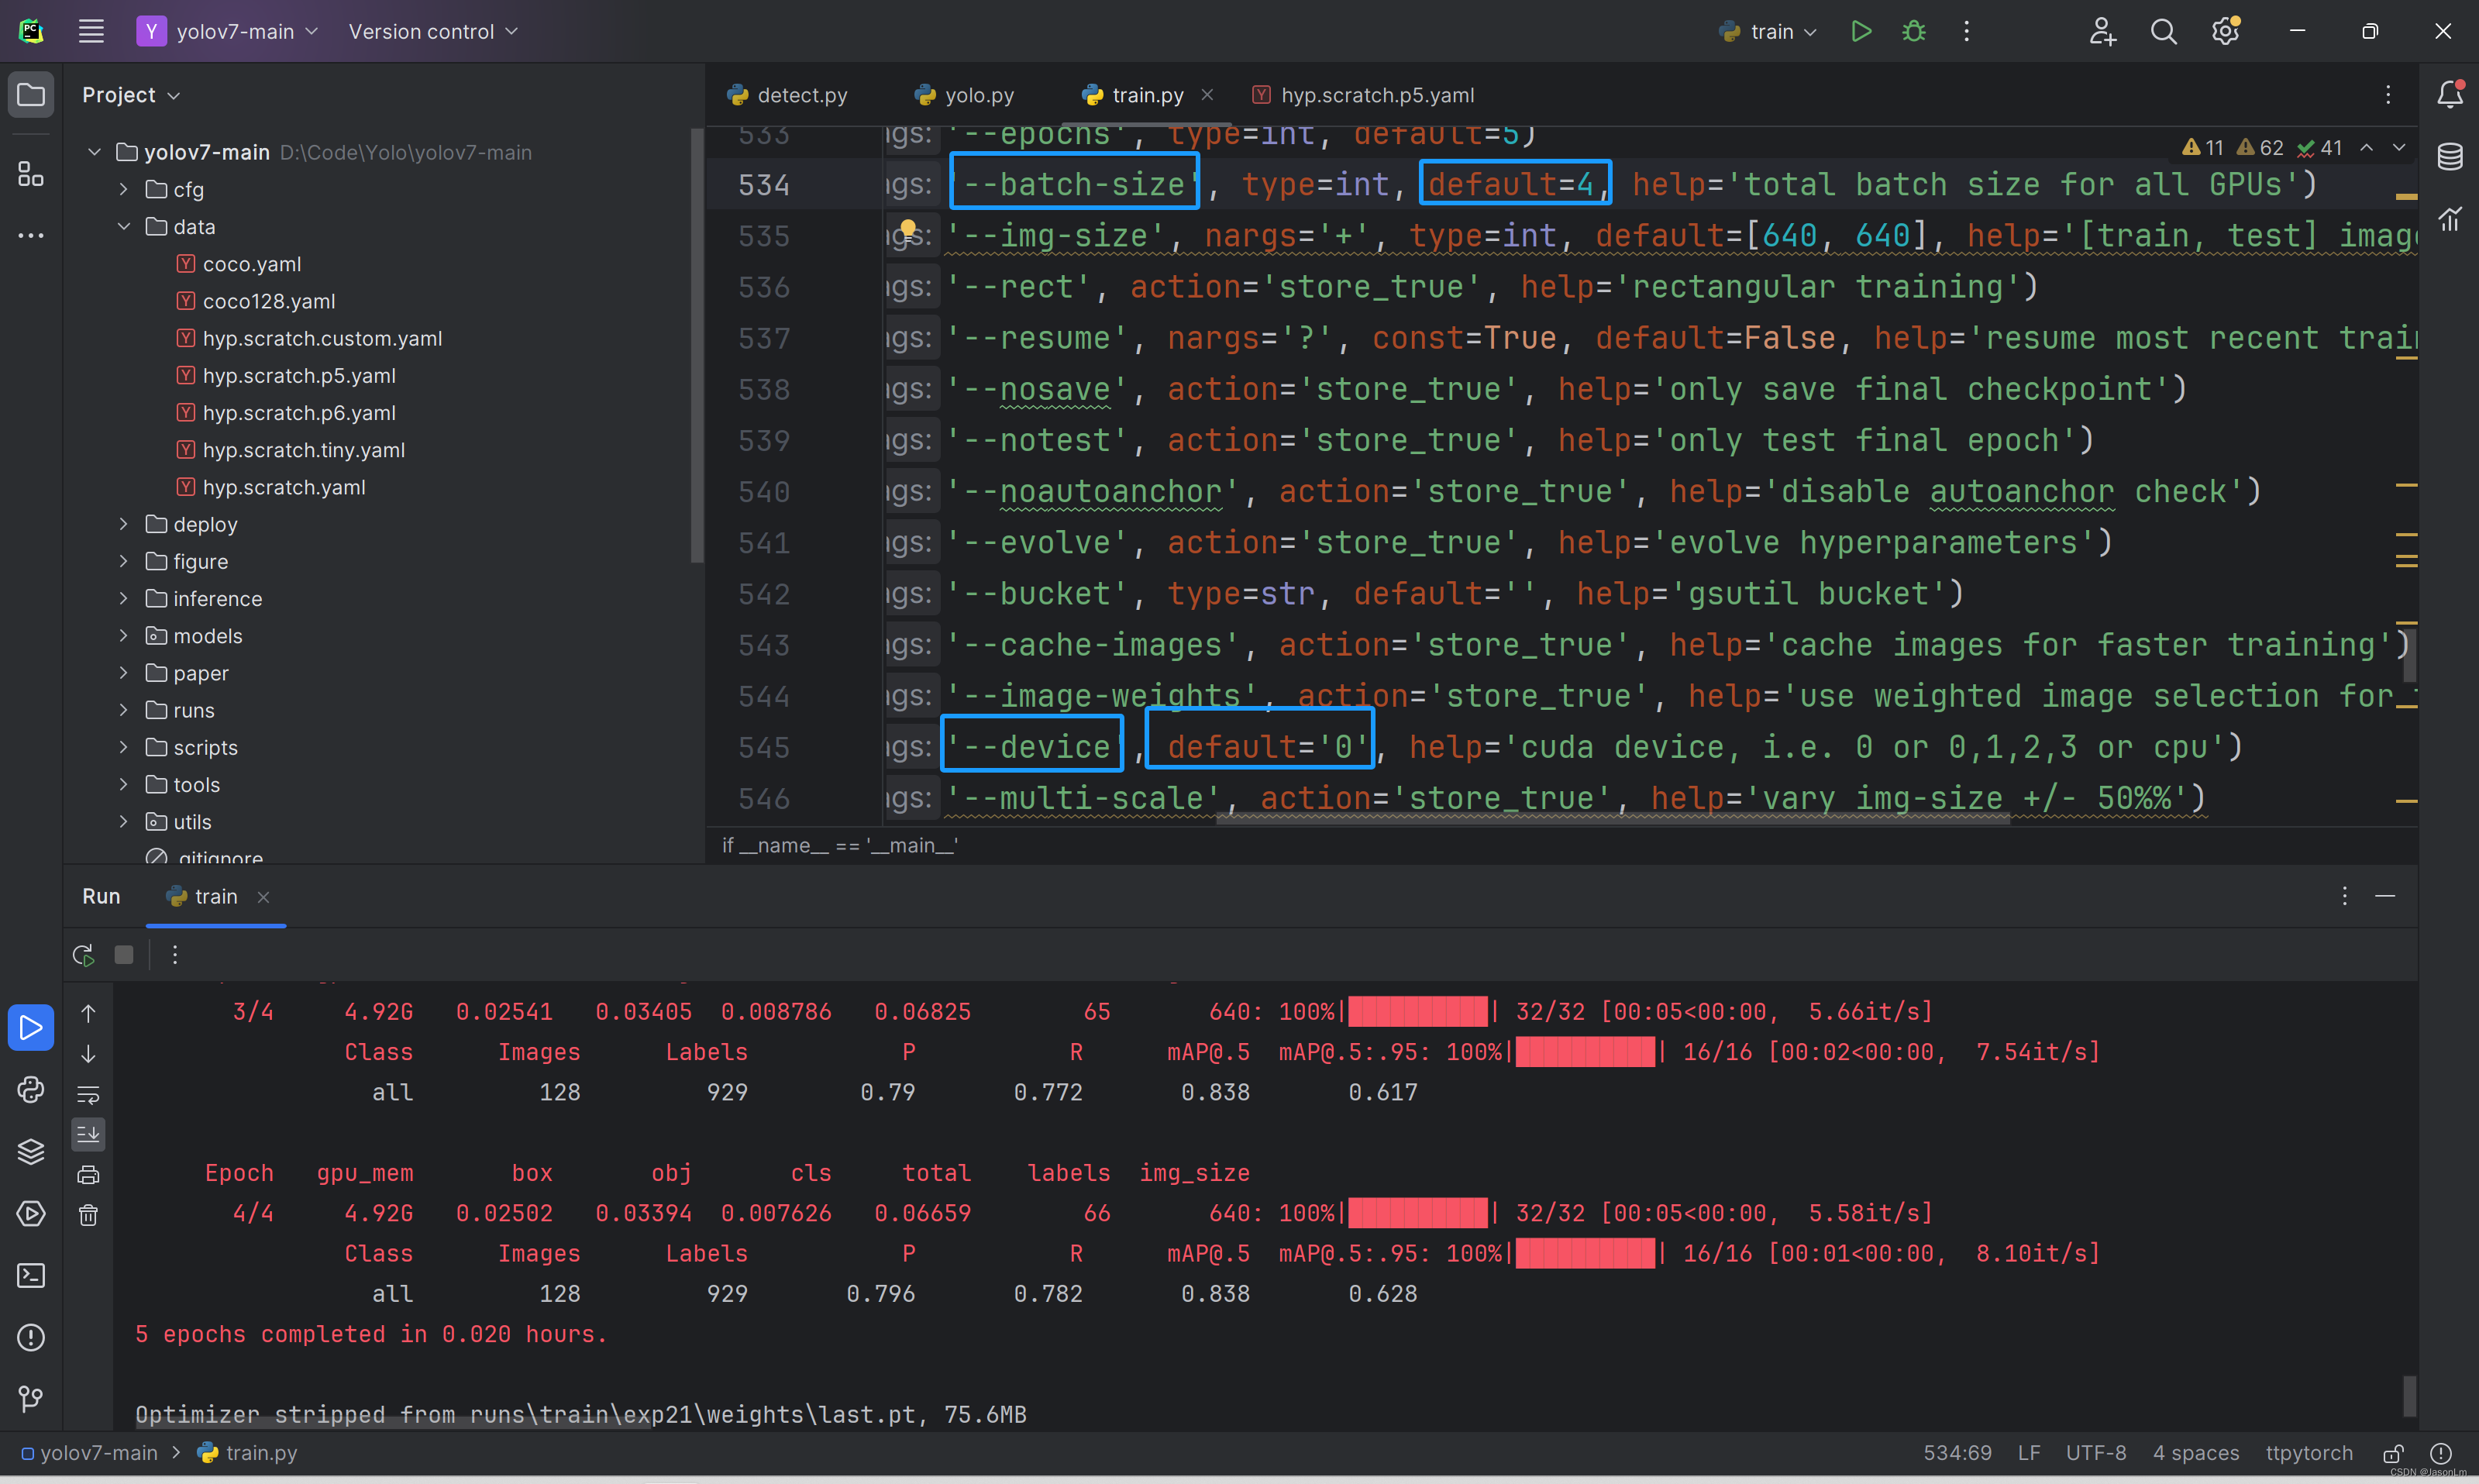The height and width of the screenshot is (1484, 2479).
Task: Click 534:69 line column indicator
Action: 1957,1453
